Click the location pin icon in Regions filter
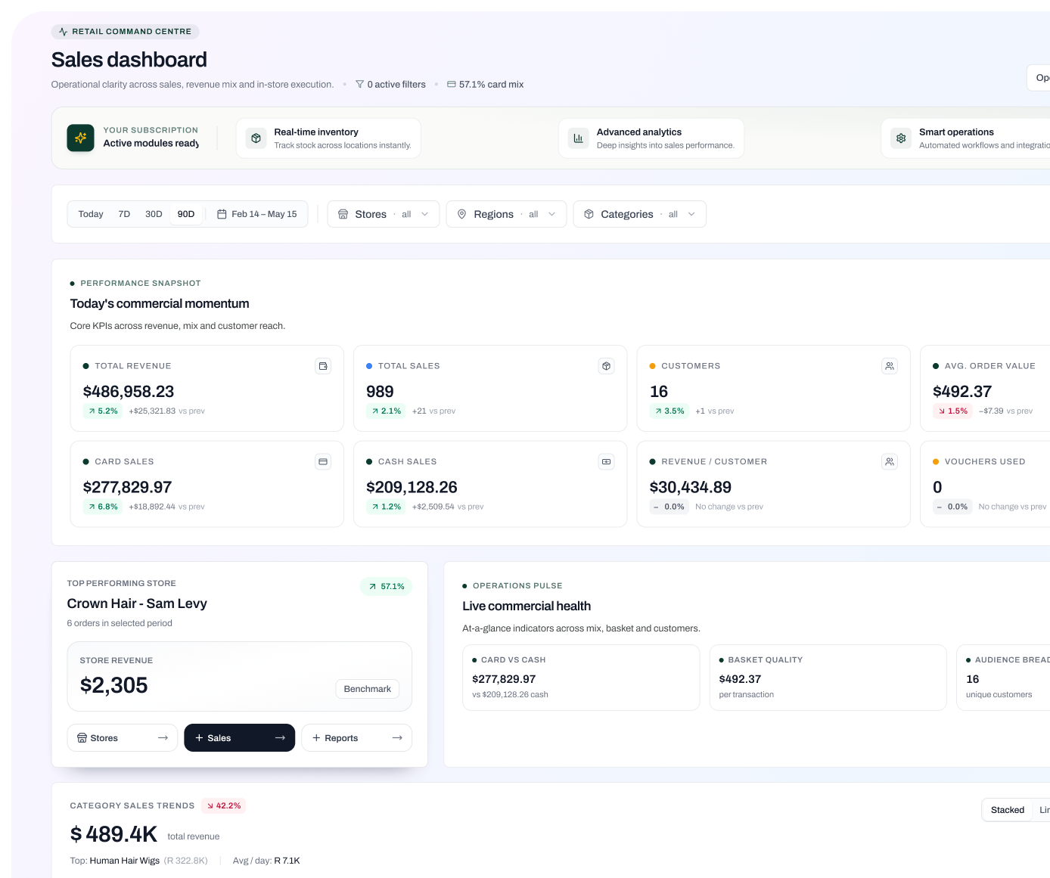 click(462, 215)
